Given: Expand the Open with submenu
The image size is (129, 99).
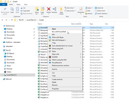Looking at the screenshot, I should coord(65,54).
